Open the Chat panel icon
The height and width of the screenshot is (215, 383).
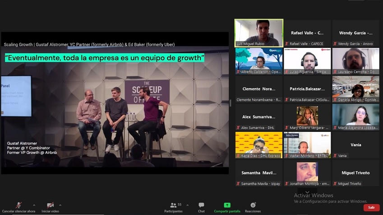pyautogui.click(x=201, y=205)
